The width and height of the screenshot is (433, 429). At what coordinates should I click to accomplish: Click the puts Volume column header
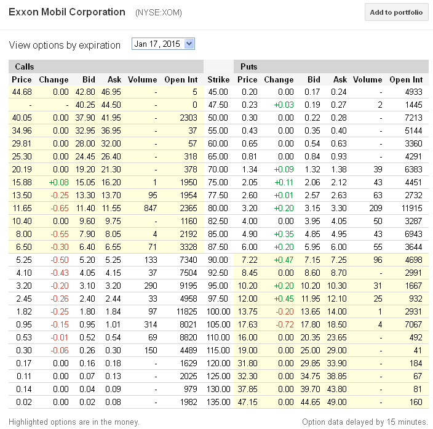368,79
